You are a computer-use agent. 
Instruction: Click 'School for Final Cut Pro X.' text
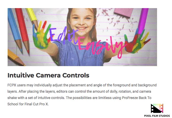tap(28, 104)
